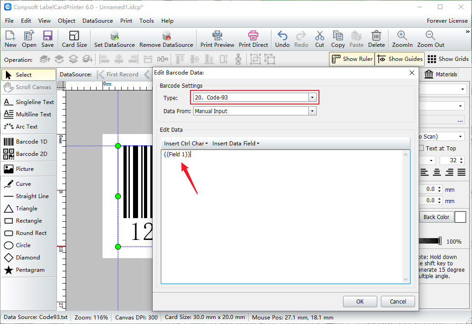The height and width of the screenshot is (324, 472).
Task: Delete the selected object
Action: click(376, 39)
